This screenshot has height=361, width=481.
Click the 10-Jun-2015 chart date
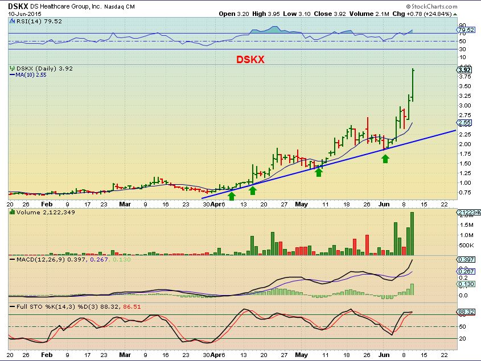(24, 14)
